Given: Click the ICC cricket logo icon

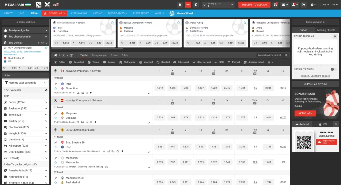Looking at the screenshot, I should click(47, 5).
